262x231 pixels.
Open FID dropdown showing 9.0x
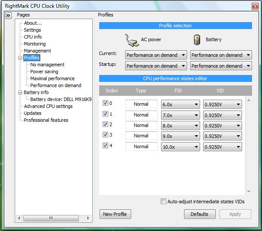tap(181, 136)
